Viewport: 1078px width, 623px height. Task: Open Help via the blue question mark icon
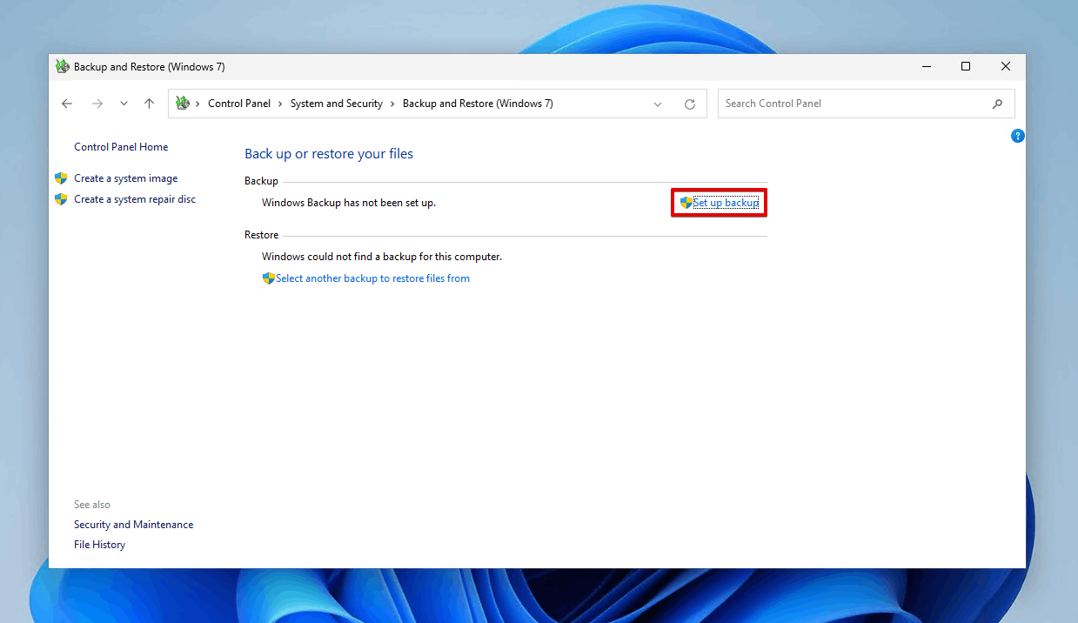pos(1018,136)
